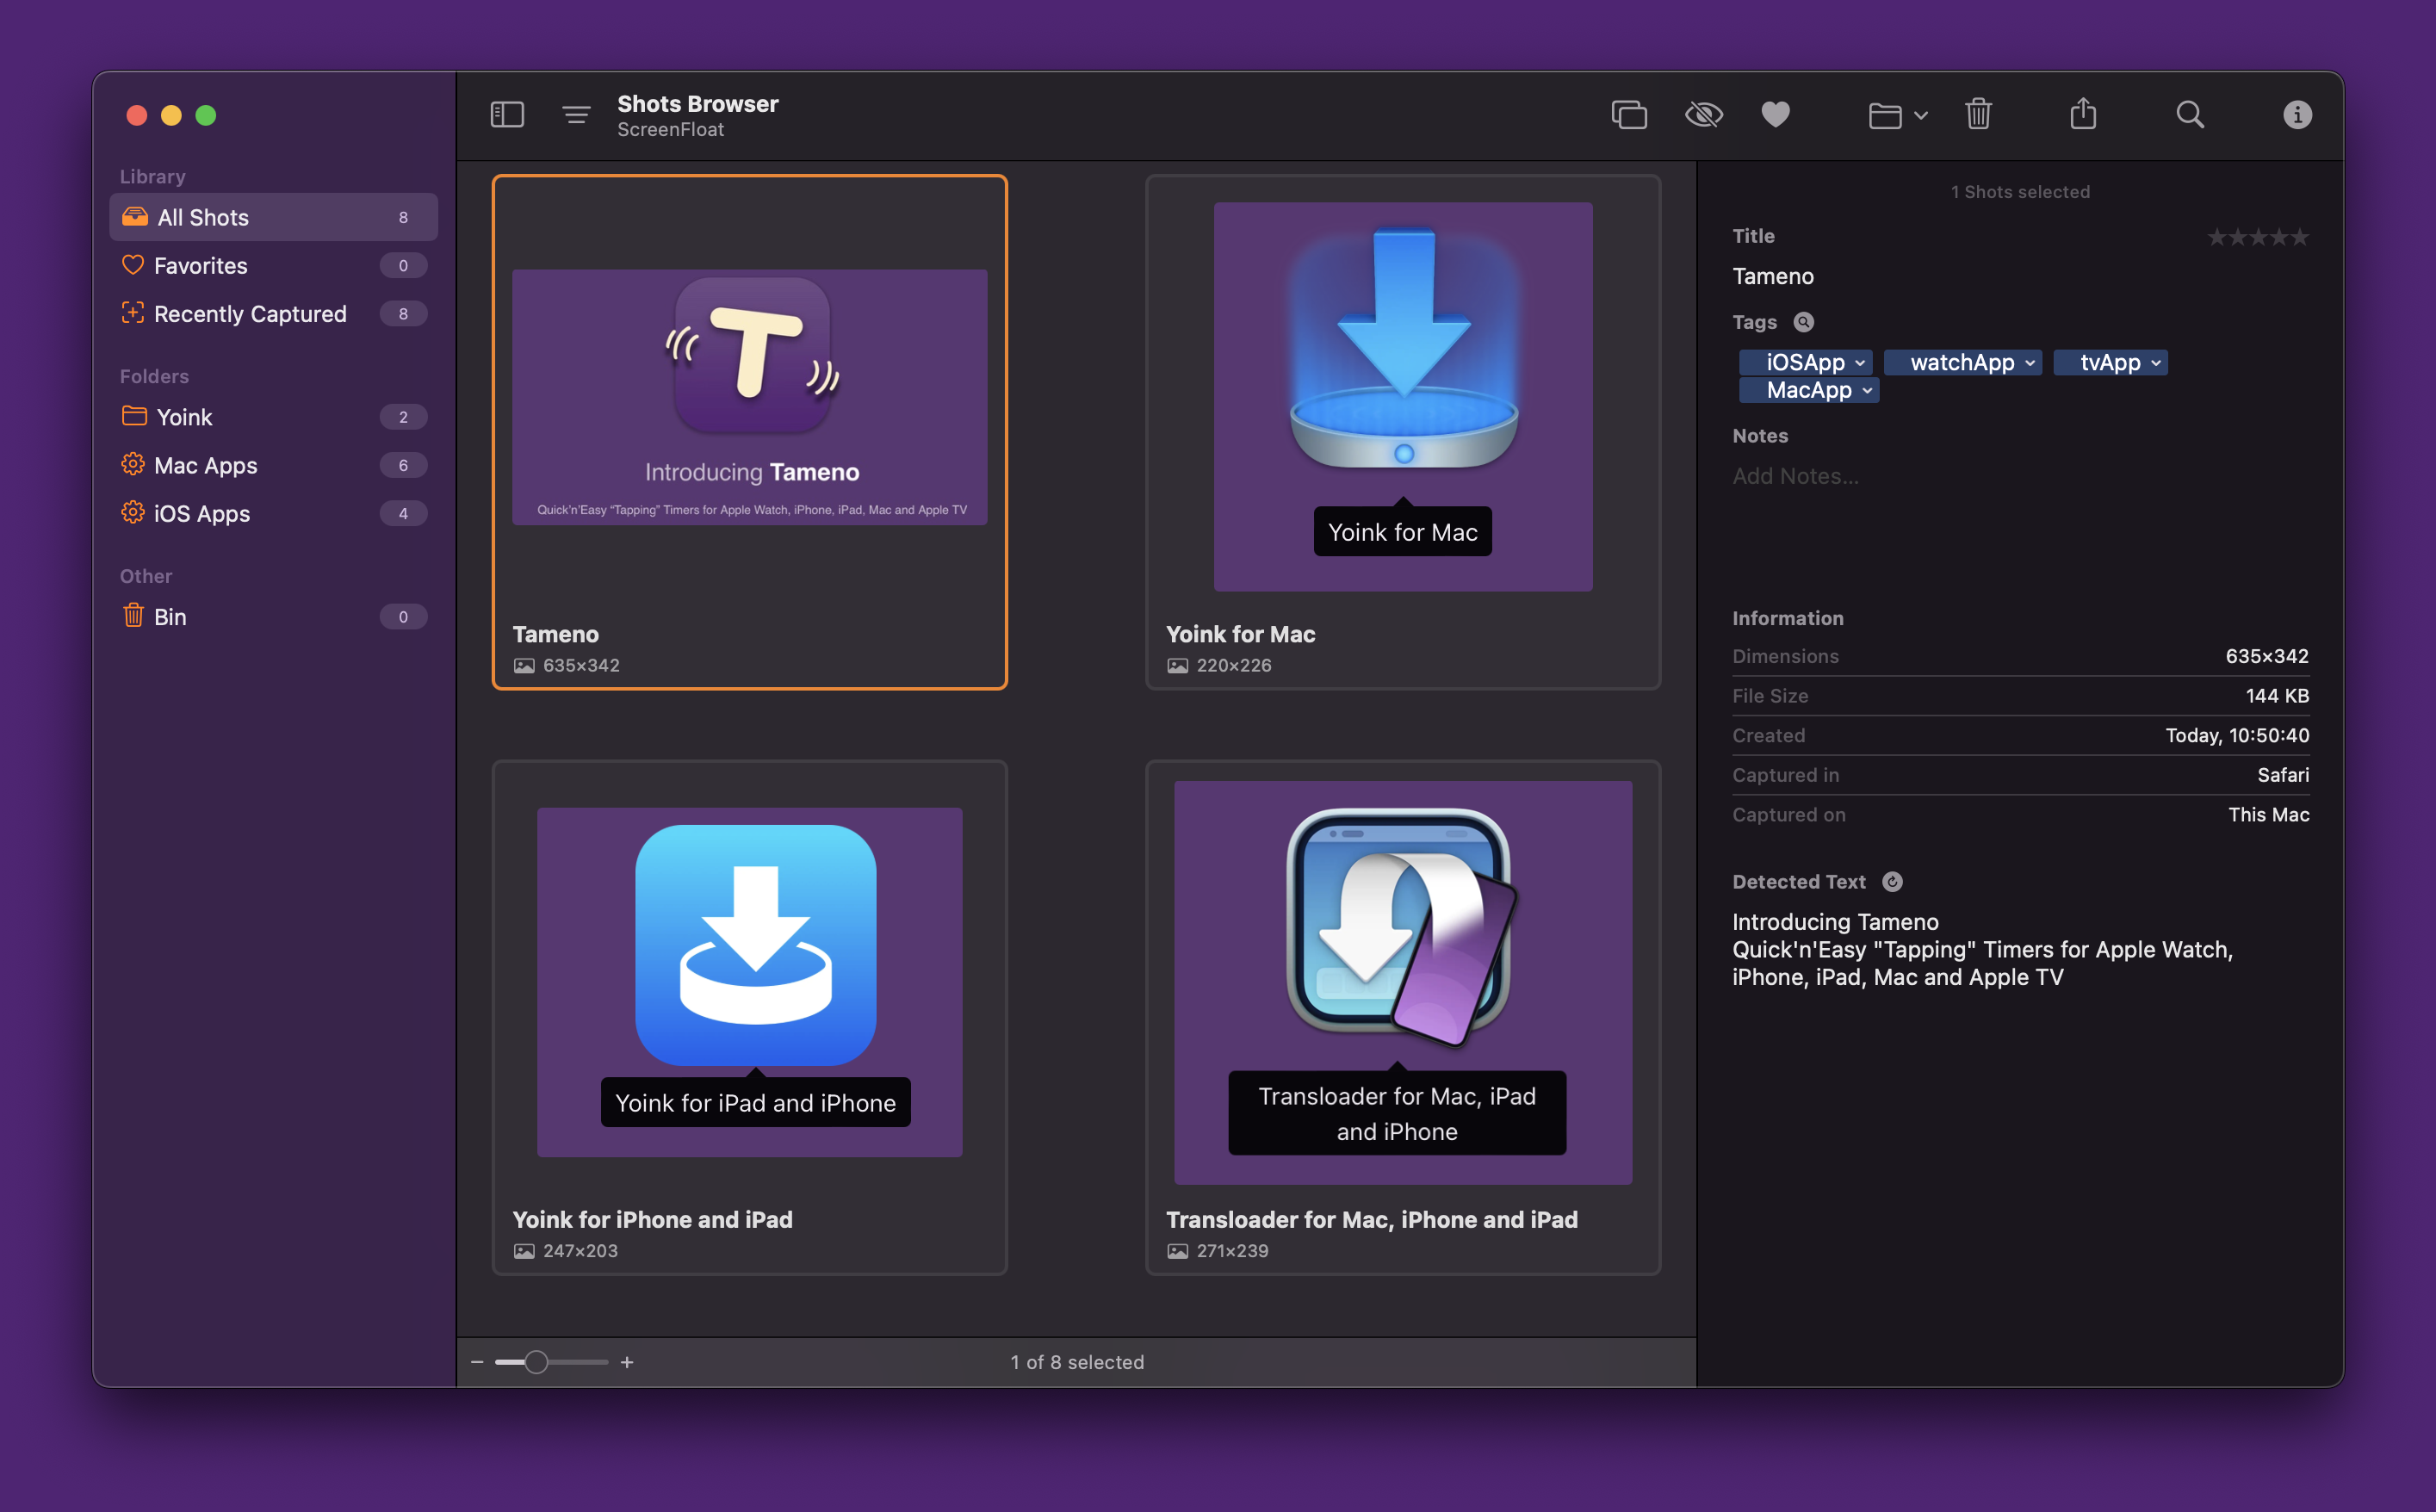
Task: Click the "1 Shots selected" header text
Action: [x=2020, y=191]
